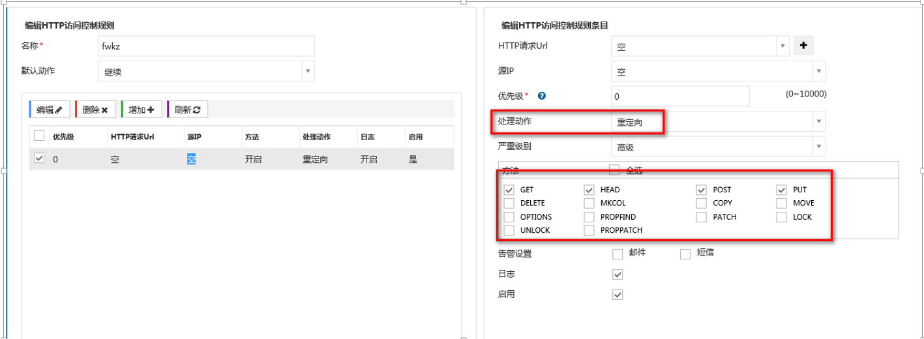924x339 pixels.
Task: Toggle the 全选 methods checkbox
Action: pyautogui.click(x=614, y=170)
